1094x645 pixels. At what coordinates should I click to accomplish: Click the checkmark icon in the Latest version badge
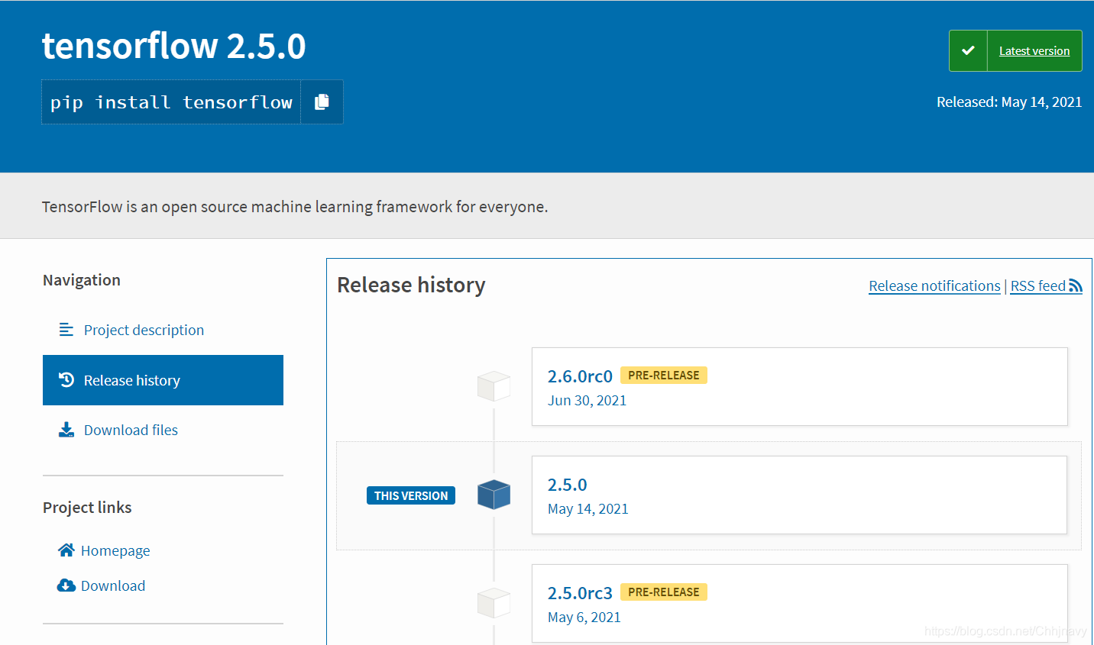click(x=968, y=50)
